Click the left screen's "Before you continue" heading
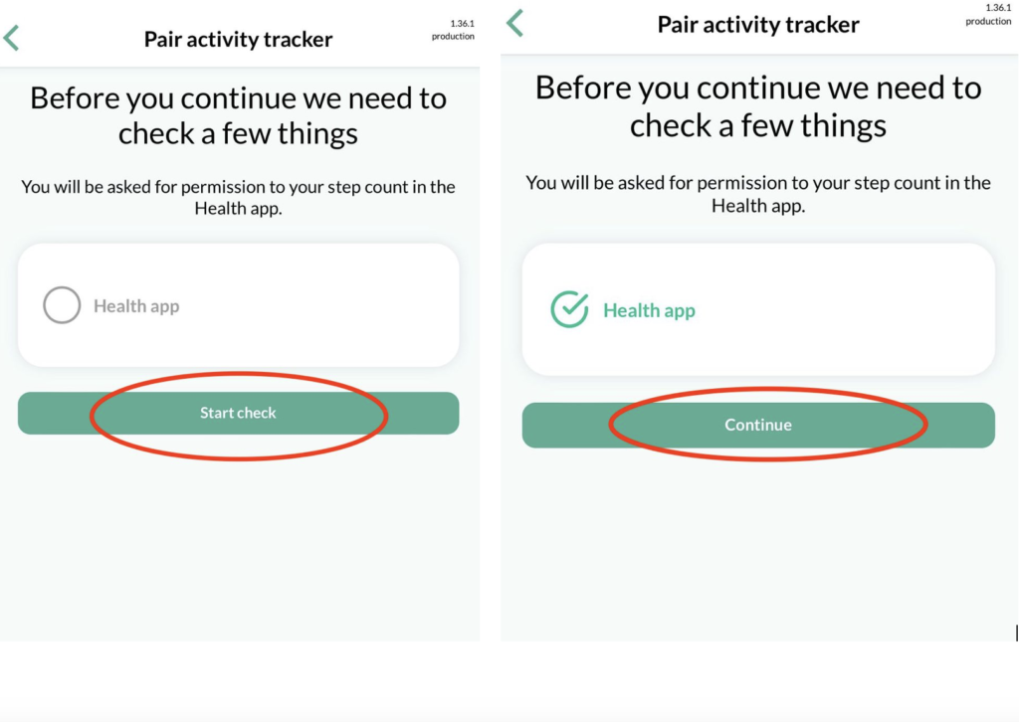The image size is (1019, 722). tap(238, 115)
